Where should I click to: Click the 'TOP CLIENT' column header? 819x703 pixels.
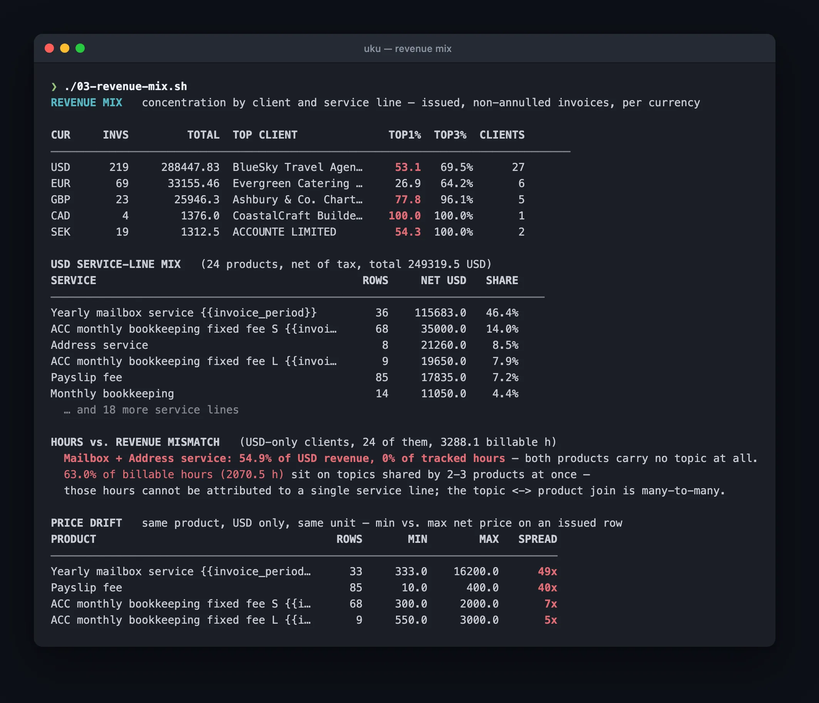click(x=265, y=135)
